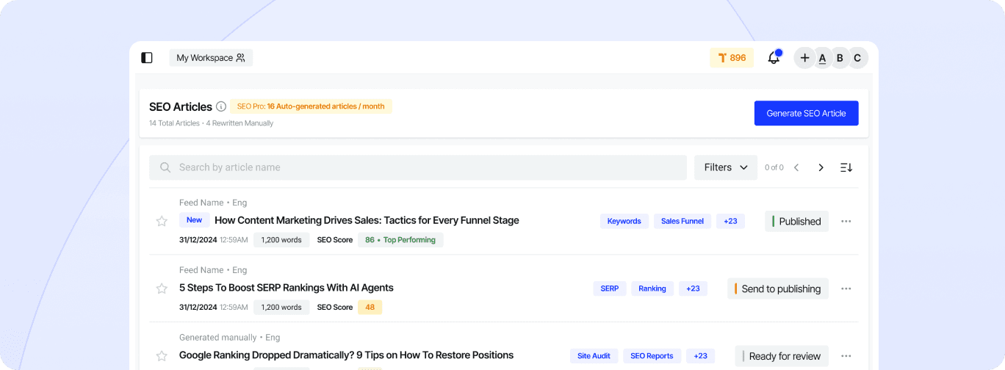Focus the Search by article name field
The height and width of the screenshot is (370, 1005).
[x=418, y=167]
